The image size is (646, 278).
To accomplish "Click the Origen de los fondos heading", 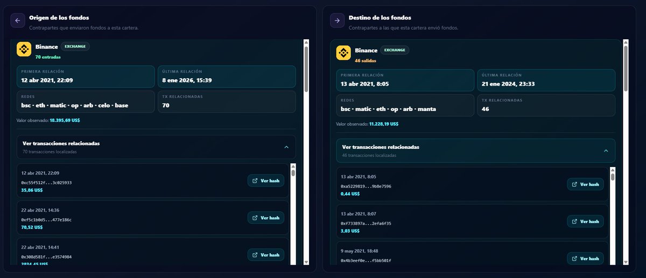I will point(59,18).
